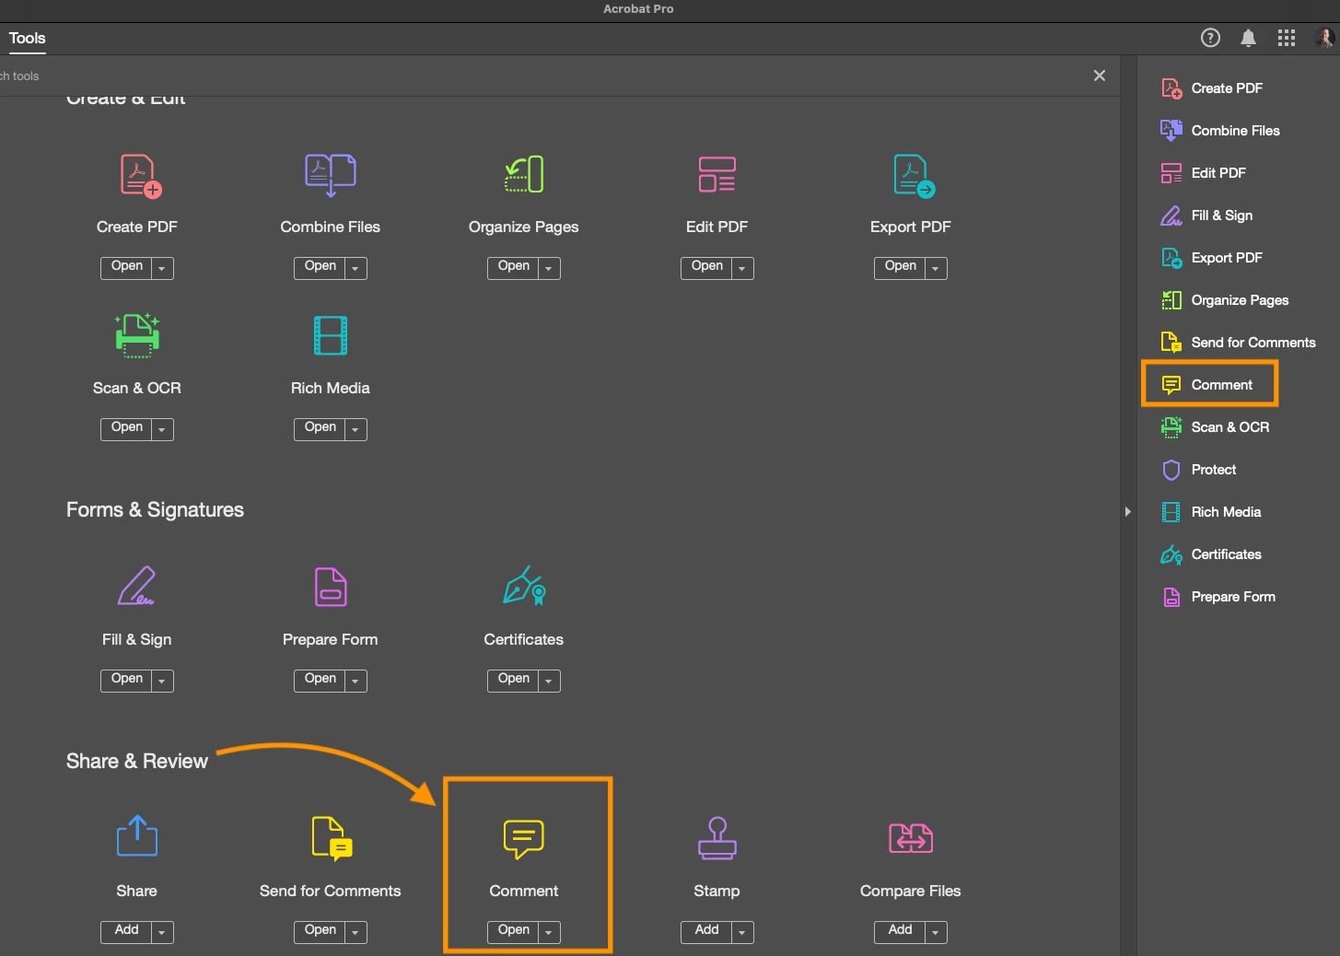
Task: Click Open button under Comment
Action: pyautogui.click(x=513, y=932)
